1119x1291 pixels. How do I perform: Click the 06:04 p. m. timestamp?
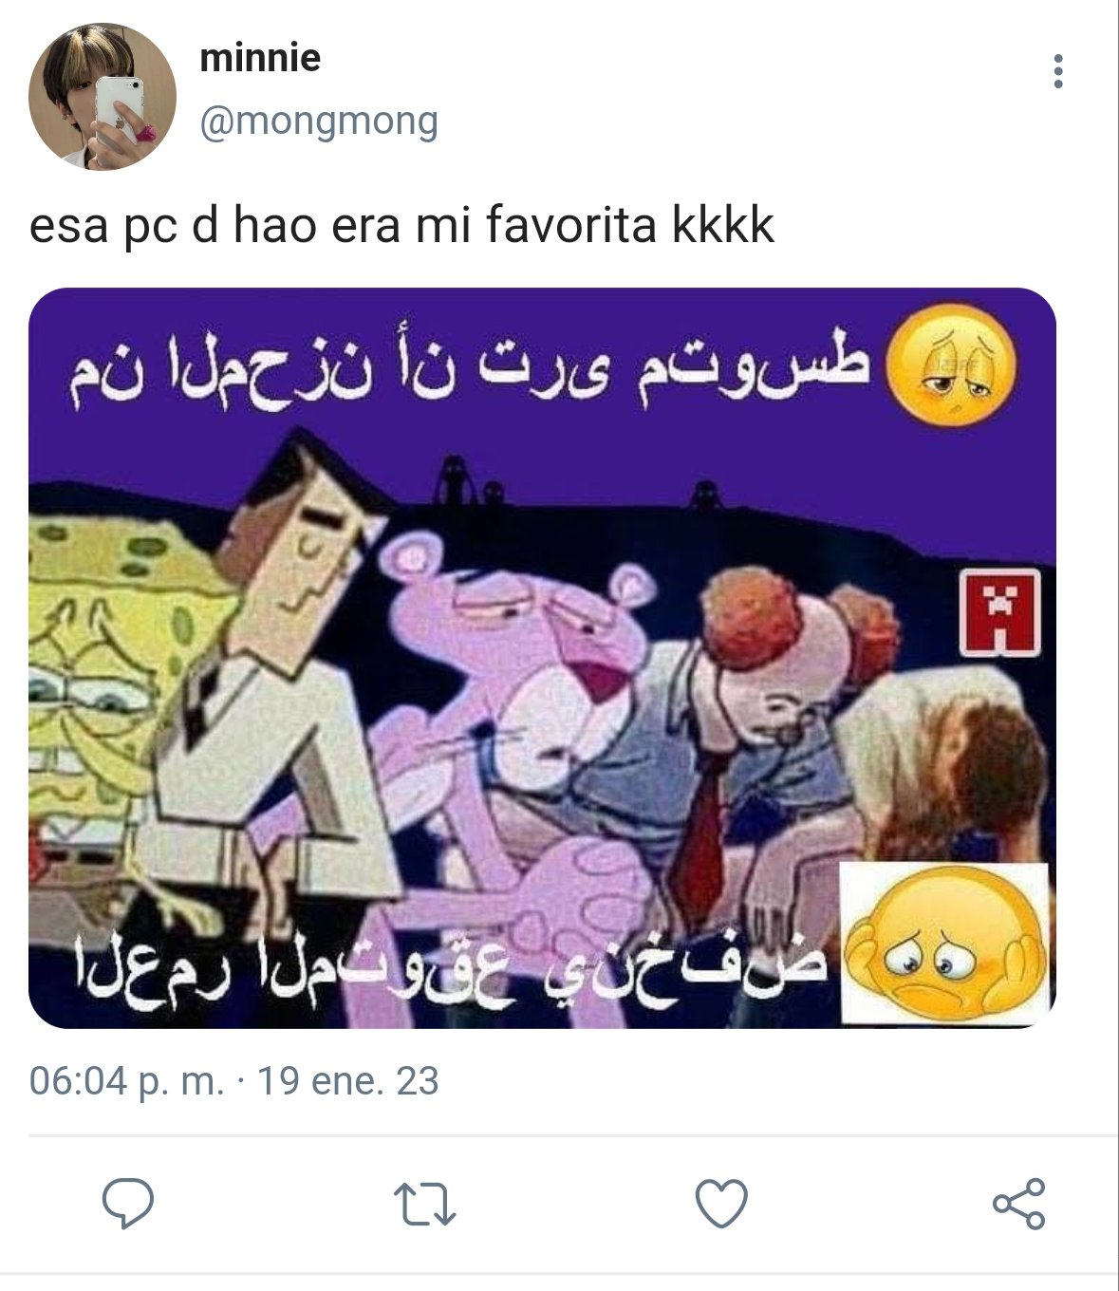pos(127,1081)
